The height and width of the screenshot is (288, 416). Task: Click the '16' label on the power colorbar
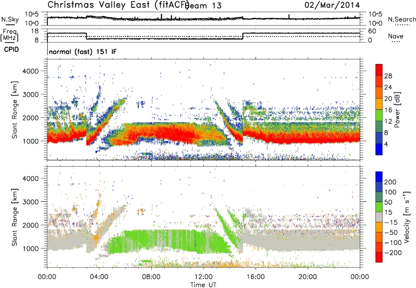(388, 110)
